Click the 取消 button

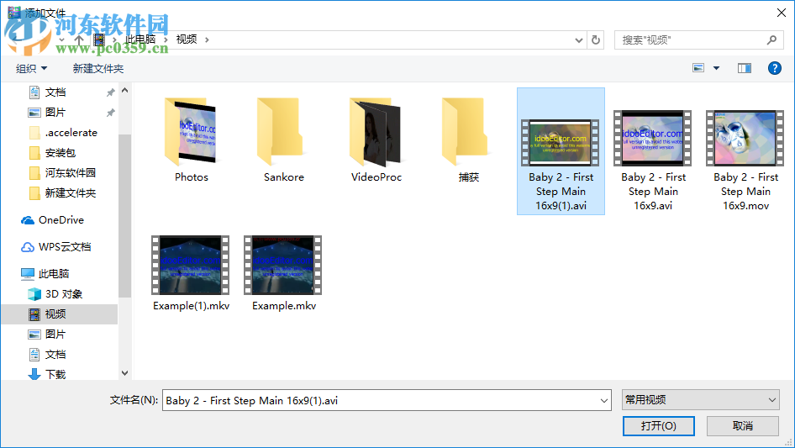[x=743, y=426]
